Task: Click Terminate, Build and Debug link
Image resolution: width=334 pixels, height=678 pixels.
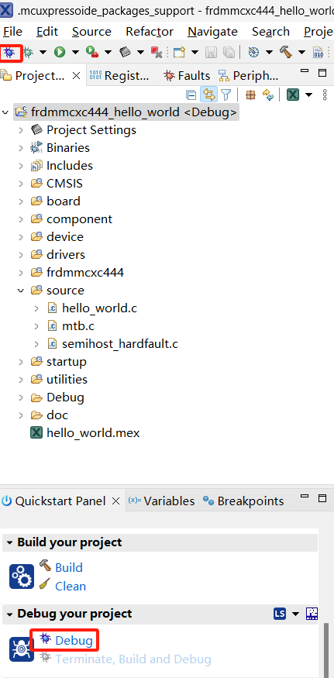Action: [133, 659]
